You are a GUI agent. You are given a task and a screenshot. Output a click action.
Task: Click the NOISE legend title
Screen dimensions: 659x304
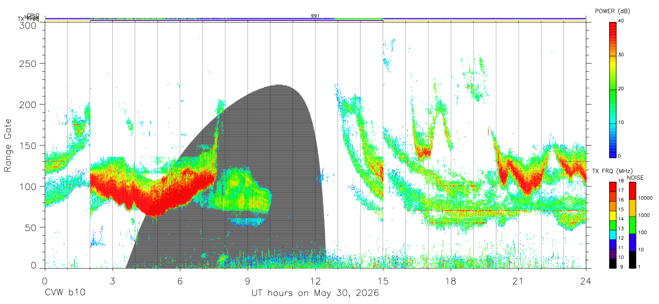(635, 177)
